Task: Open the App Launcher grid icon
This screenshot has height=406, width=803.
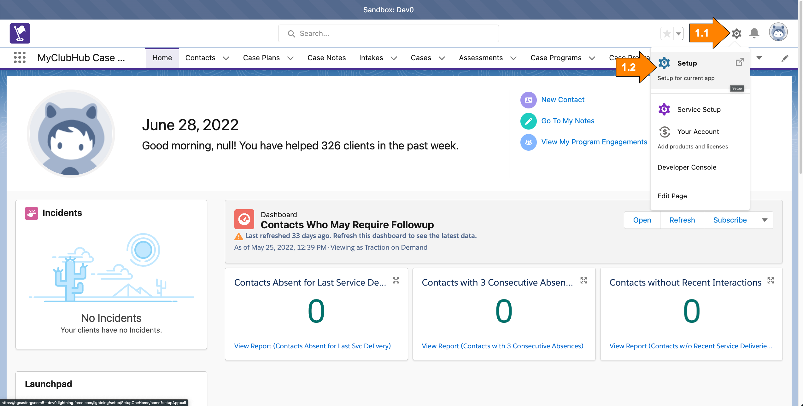Action: pos(20,58)
